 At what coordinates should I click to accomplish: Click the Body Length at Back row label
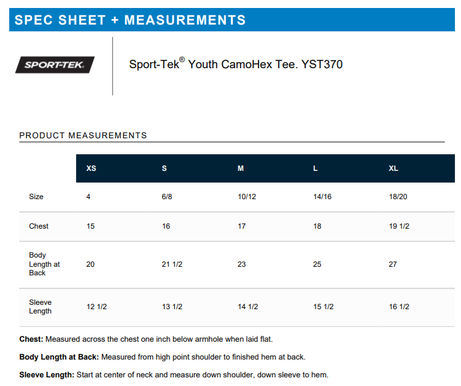pyautogui.click(x=44, y=264)
